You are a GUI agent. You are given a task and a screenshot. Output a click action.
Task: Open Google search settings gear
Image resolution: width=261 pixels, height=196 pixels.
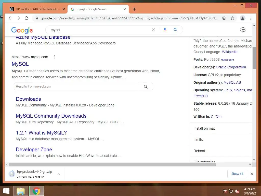coord(243,30)
